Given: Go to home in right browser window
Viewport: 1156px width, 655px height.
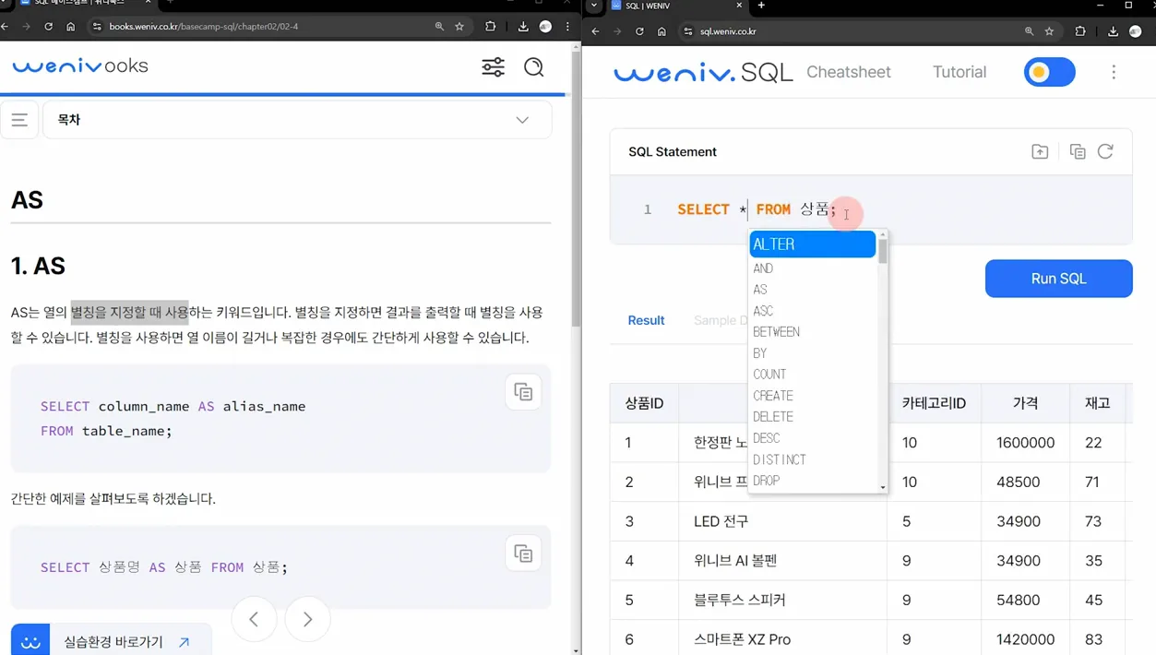Looking at the screenshot, I should [661, 31].
